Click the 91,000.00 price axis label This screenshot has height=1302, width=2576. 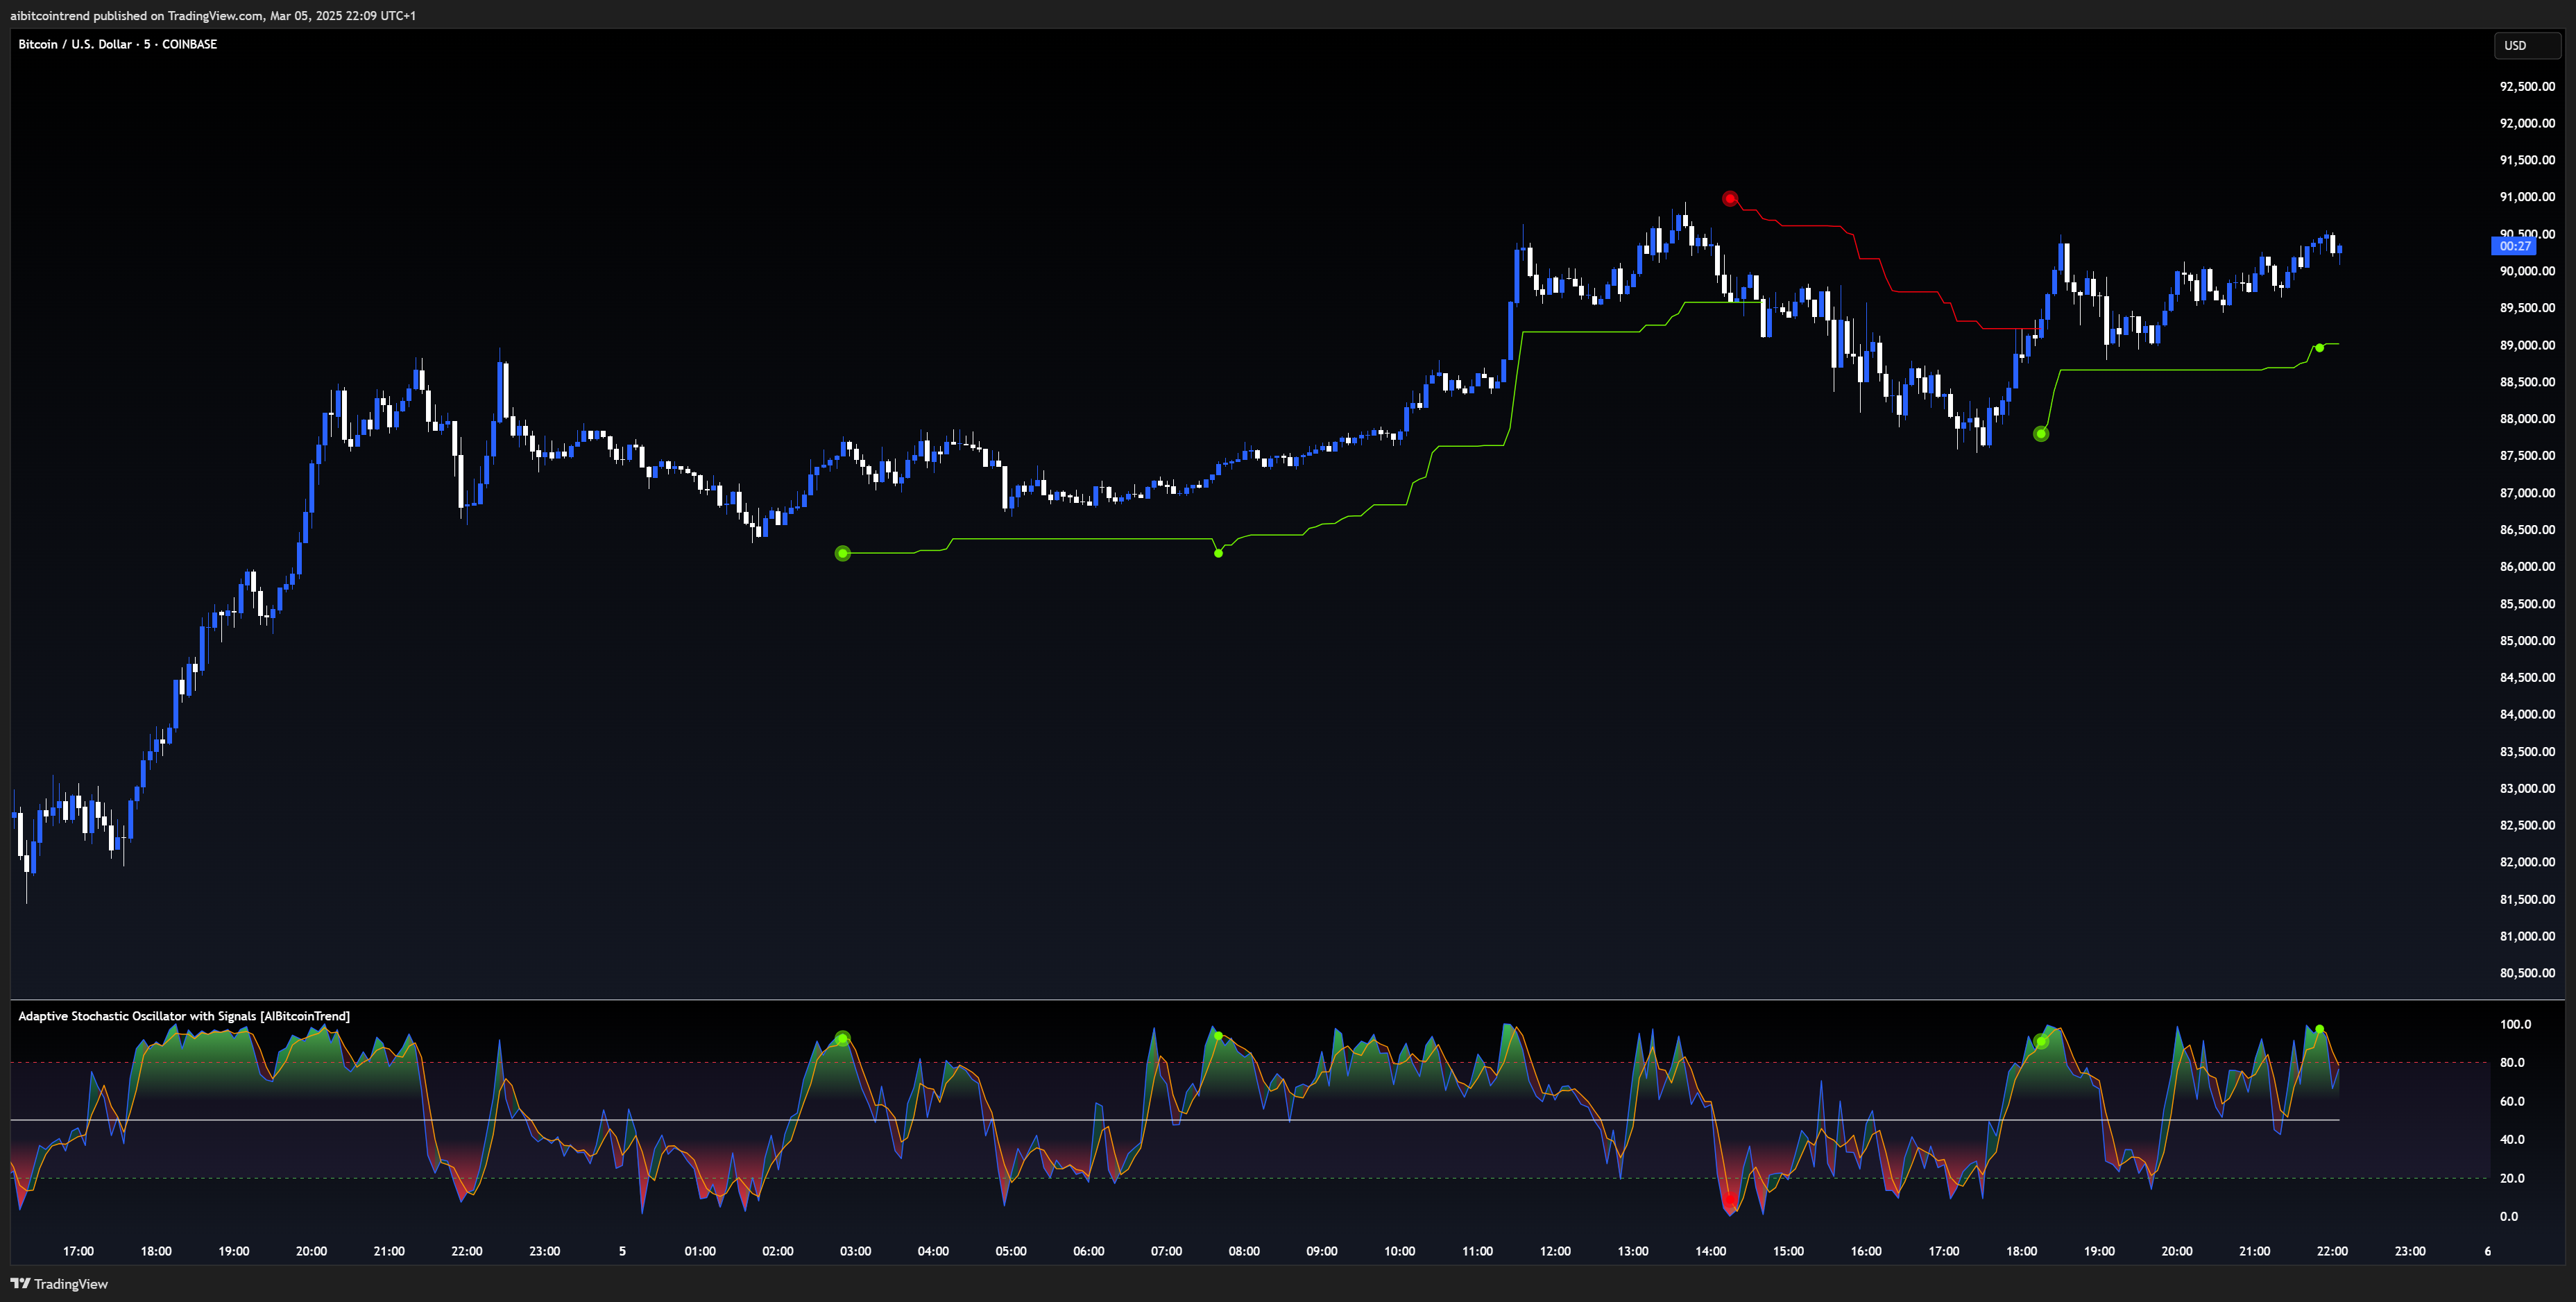(2527, 197)
